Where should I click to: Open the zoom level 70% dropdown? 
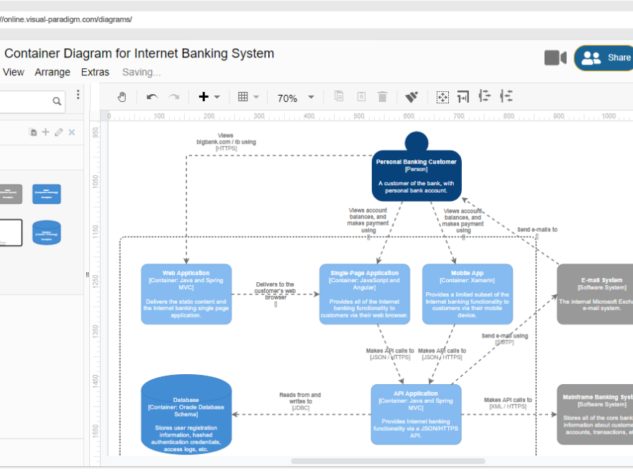click(295, 96)
